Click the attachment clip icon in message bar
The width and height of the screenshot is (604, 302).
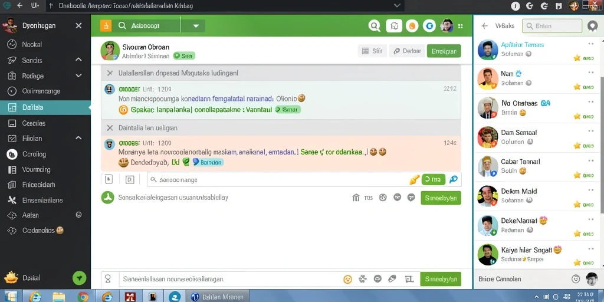click(x=392, y=279)
